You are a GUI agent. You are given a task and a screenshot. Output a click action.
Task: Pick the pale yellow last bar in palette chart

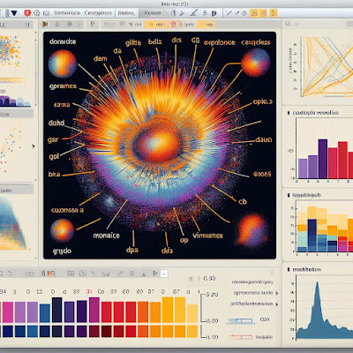tap(192, 313)
